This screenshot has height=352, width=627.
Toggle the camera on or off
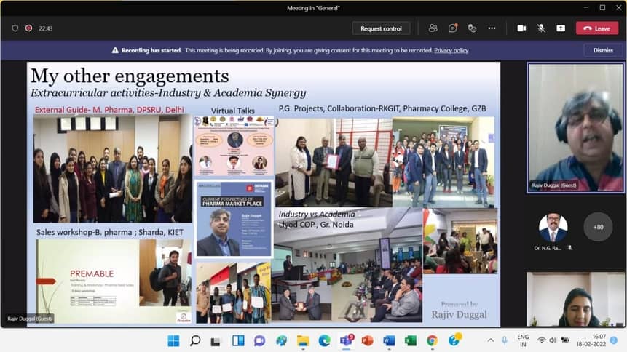pyautogui.click(x=521, y=28)
